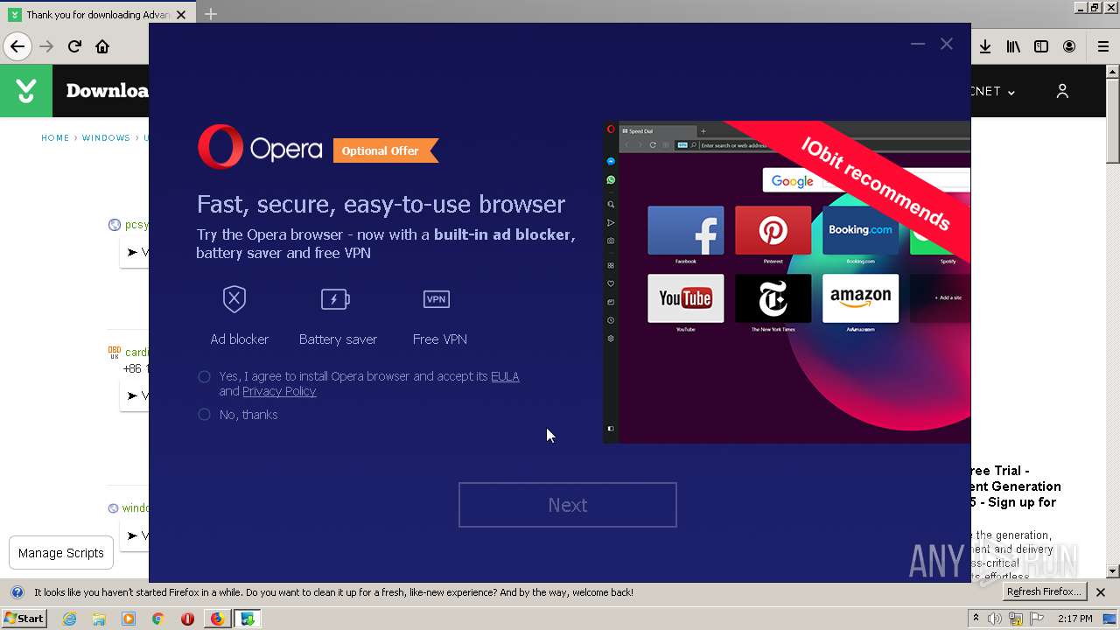
Task: Click the notification bar question-mark icon
Action: coord(16,592)
